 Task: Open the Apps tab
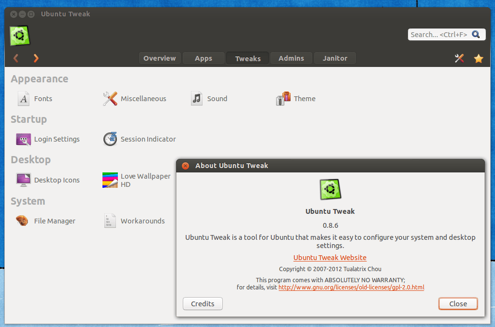click(x=203, y=58)
